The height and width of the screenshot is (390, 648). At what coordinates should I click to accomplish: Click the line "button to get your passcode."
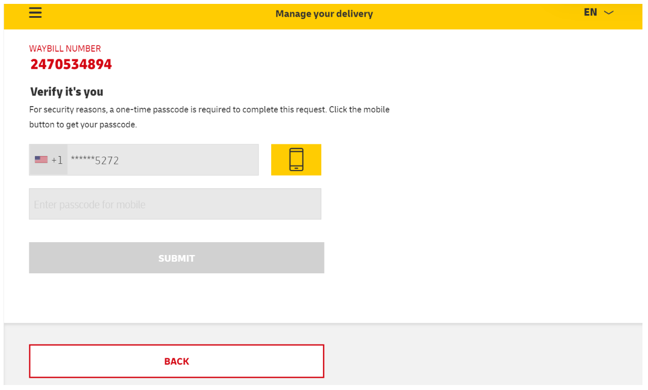pyautogui.click(x=83, y=124)
